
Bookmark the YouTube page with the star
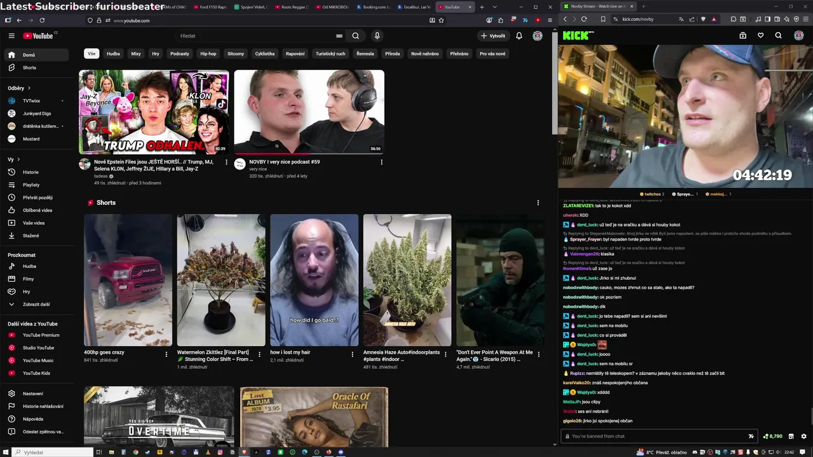441,20
